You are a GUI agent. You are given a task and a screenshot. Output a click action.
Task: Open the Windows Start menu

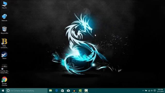[3, 91]
